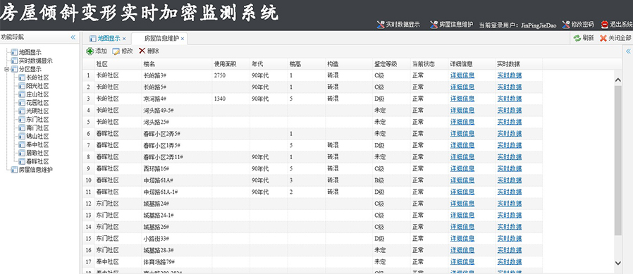Viewport: 633px width, 274px height.
Task: Click the 刷新 refresh button
Action: click(x=584, y=38)
